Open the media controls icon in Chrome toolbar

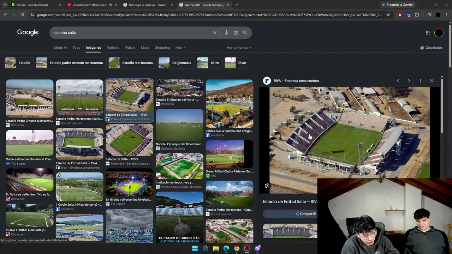(429, 15)
